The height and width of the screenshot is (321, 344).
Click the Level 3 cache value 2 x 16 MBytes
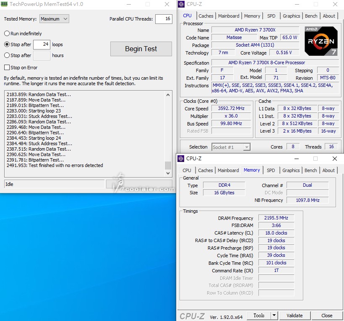[297, 131]
